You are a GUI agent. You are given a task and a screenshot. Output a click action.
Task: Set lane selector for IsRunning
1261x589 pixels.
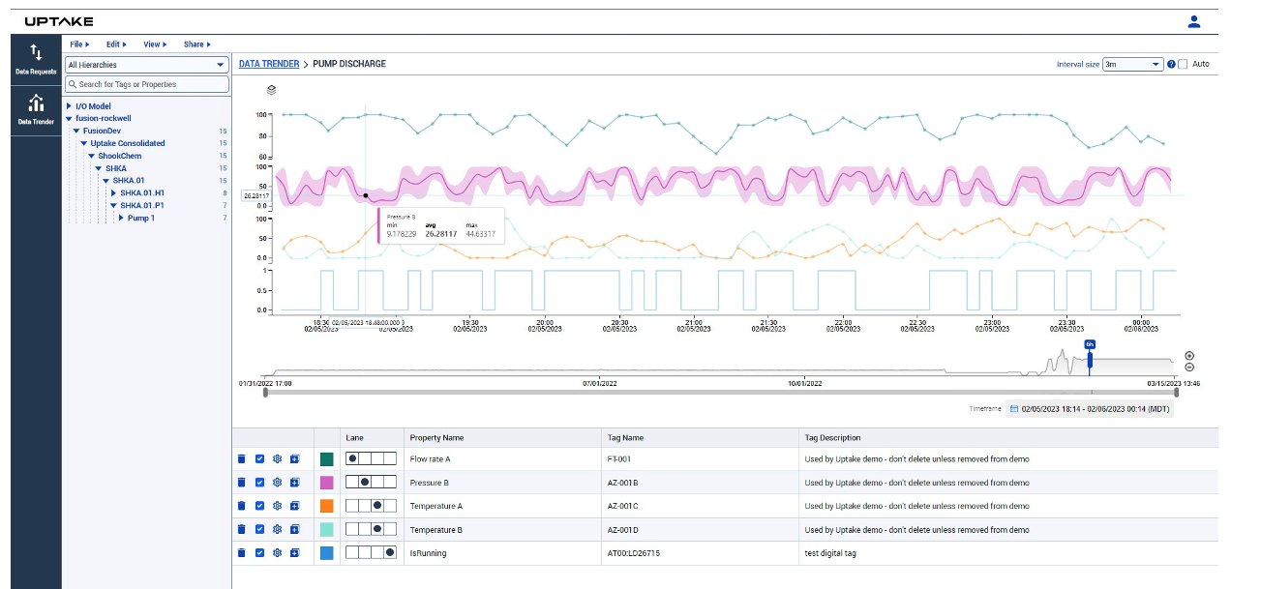[x=372, y=552]
